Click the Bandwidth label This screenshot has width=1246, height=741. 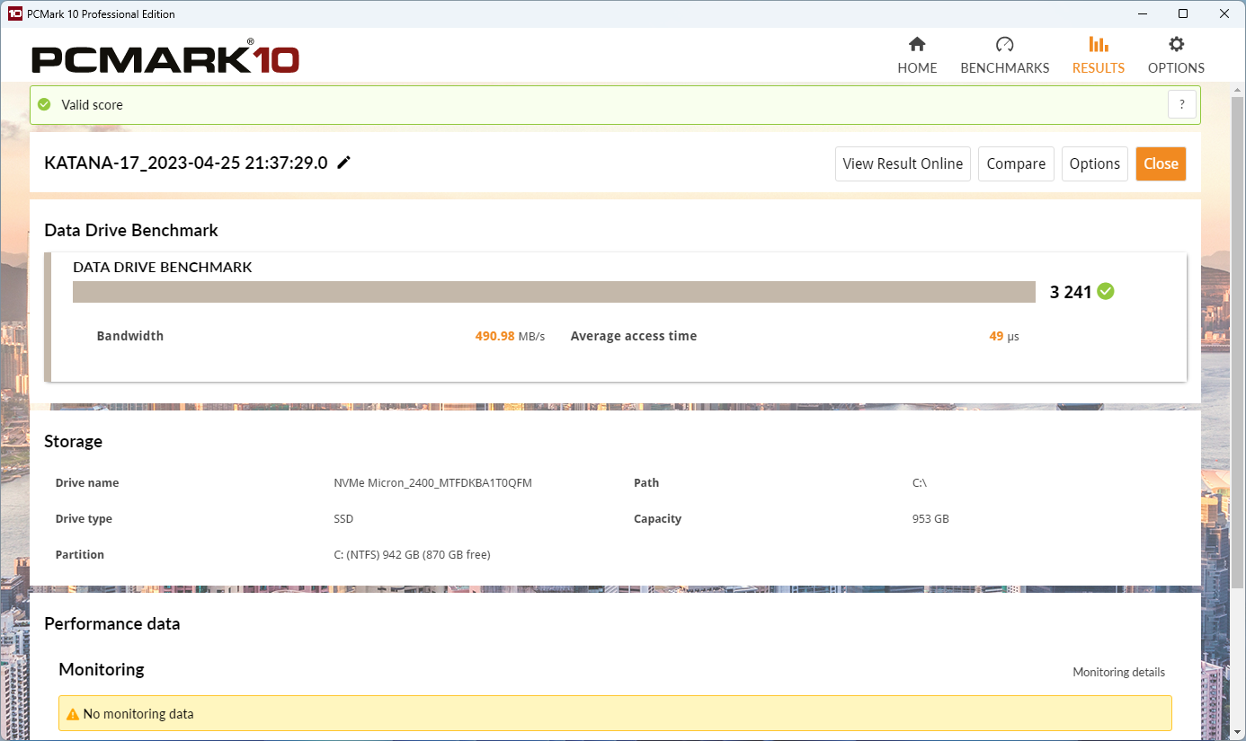click(130, 336)
